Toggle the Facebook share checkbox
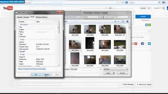168x94 pixels. [139, 44]
